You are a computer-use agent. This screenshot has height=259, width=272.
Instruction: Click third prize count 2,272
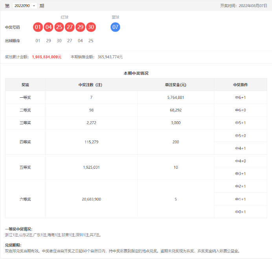coord(92,123)
